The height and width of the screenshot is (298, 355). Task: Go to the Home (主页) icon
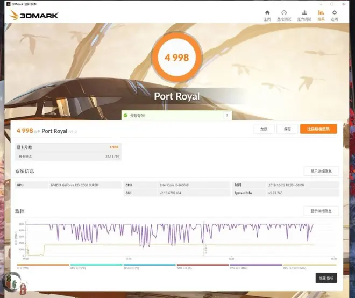(x=267, y=15)
